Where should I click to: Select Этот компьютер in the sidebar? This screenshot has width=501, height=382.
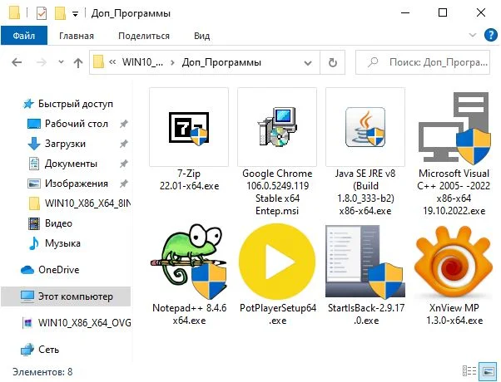(x=66, y=296)
